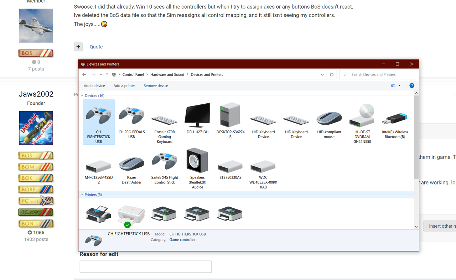Click the vertical scrollbar thumb in Devices window
Image resolution: width=456 pixels, height=280 pixels.
pos(416,137)
